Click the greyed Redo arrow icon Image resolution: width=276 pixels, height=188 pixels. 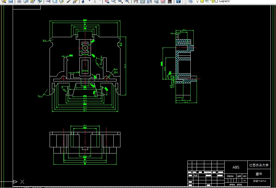click(x=95, y=1)
